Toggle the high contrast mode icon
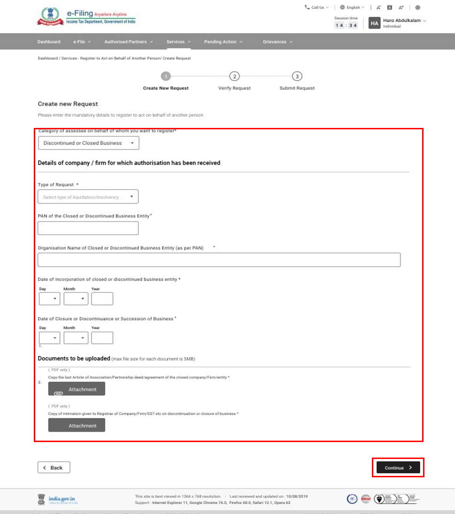Screen dimensions: 455x514 click(417, 8)
